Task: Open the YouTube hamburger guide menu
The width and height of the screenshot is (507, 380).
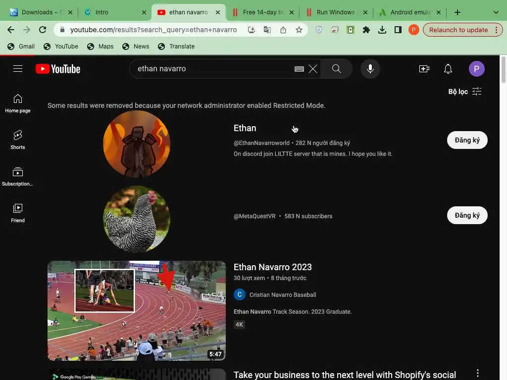Action: tap(18, 68)
